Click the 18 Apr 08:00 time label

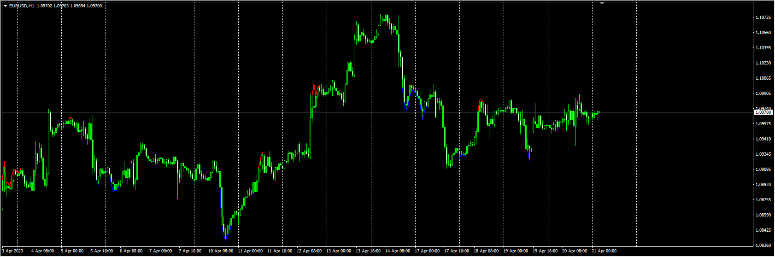pos(486,251)
